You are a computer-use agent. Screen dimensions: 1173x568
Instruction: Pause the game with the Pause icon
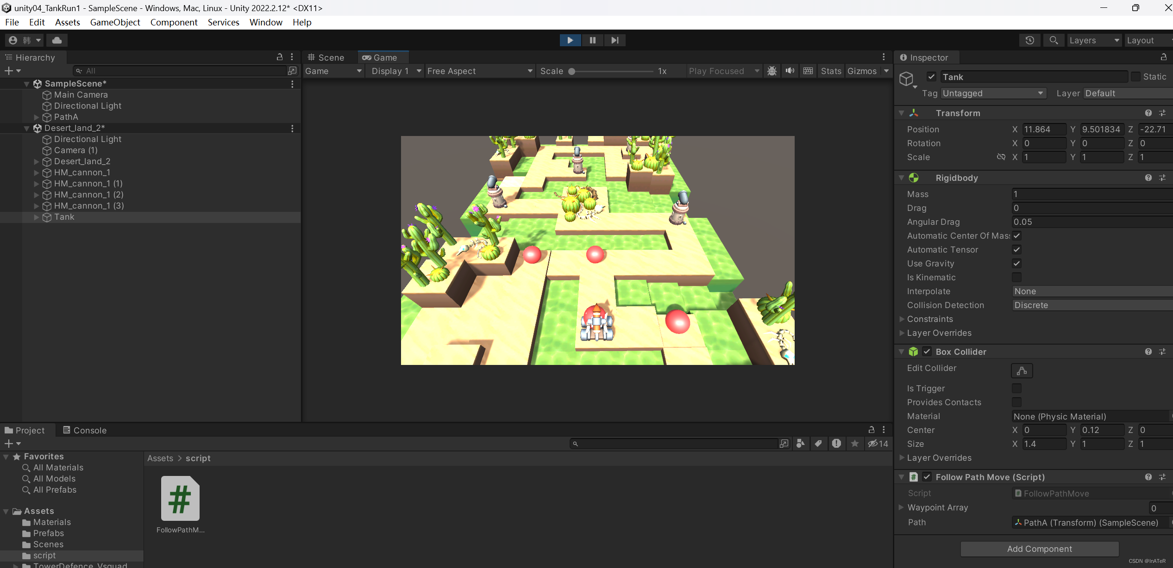(x=592, y=40)
